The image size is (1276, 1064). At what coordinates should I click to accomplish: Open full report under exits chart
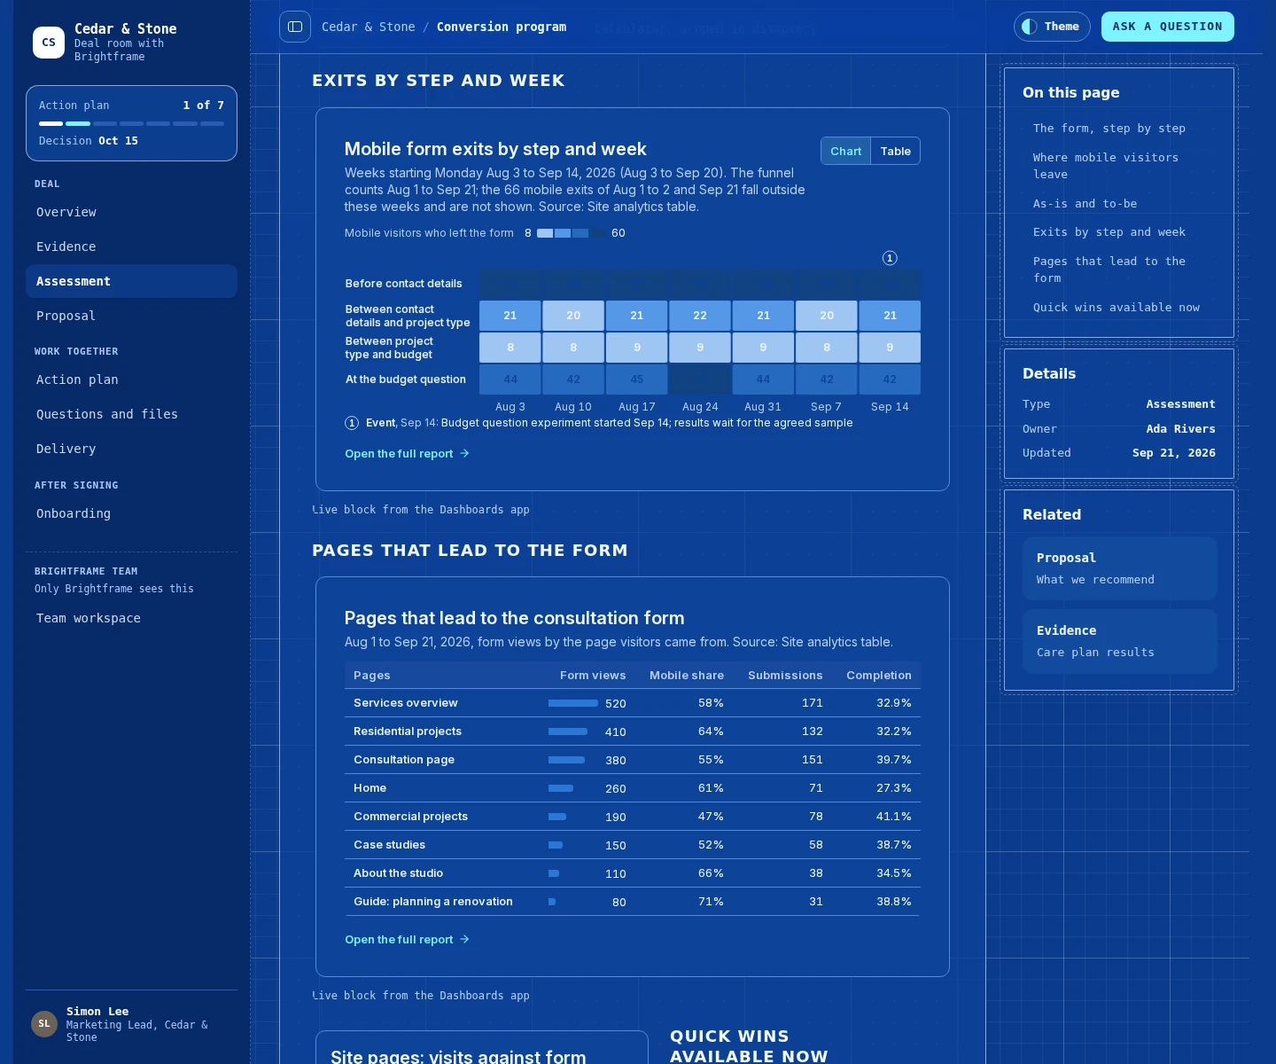407,453
